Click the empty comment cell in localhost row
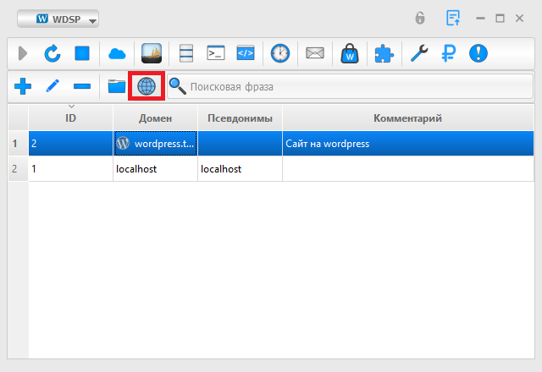542x372 pixels. point(408,169)
